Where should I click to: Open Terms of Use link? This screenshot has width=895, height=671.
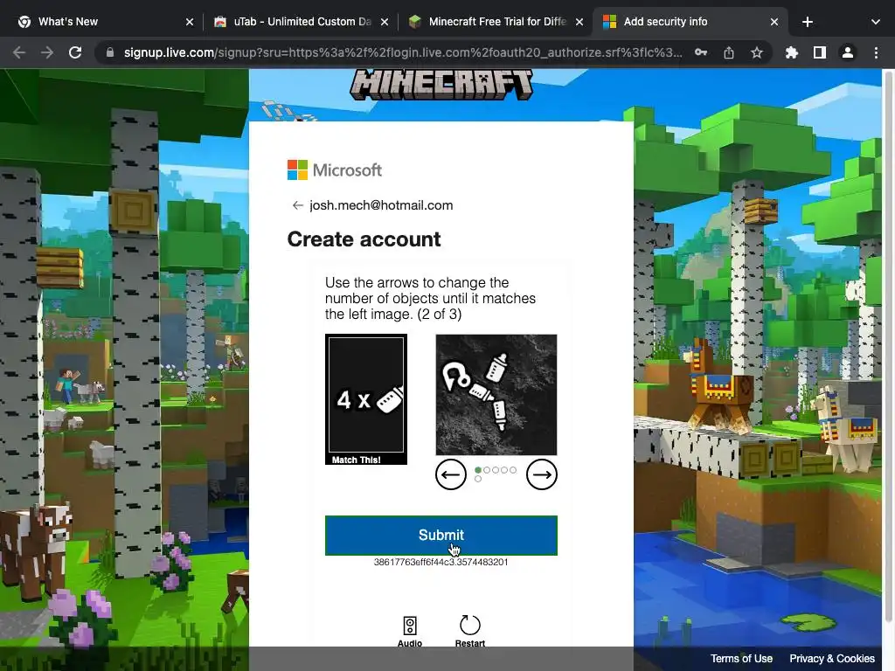tap(741, 659)
